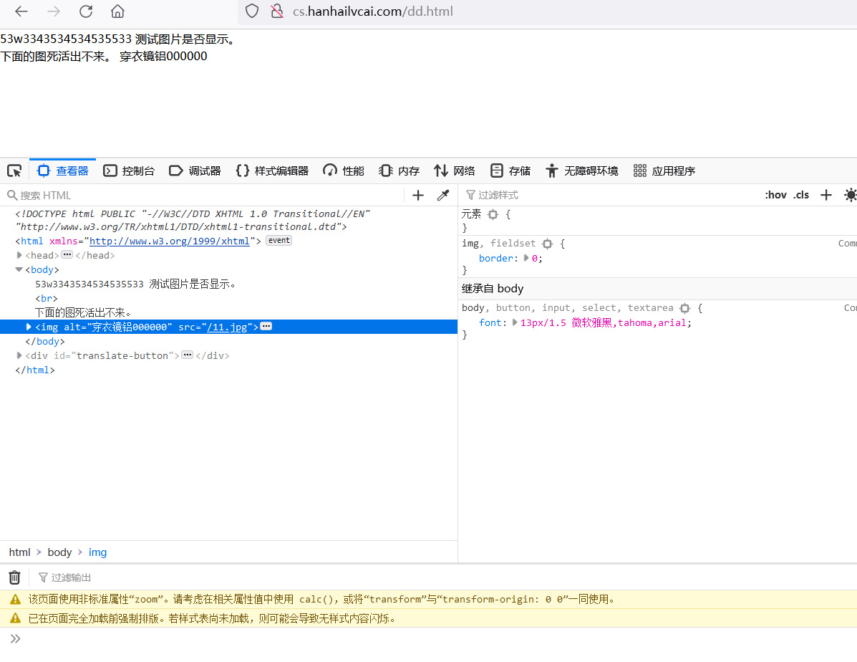Screen dimensions: 857x662
Task: Open the /11.jpg src link
Action: pyautogui.click(x=227, y=327)
